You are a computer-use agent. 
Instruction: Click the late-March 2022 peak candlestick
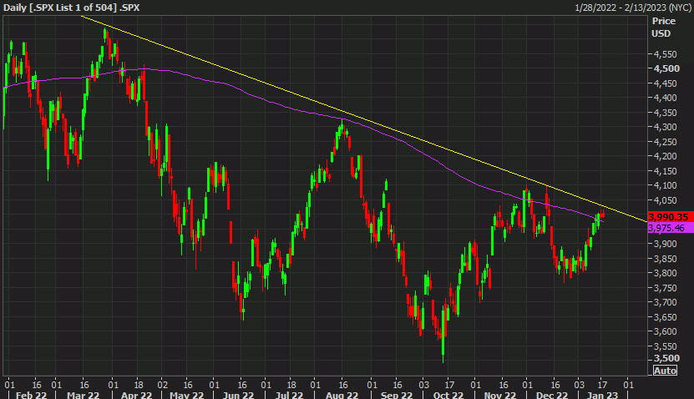coord(105,34)
